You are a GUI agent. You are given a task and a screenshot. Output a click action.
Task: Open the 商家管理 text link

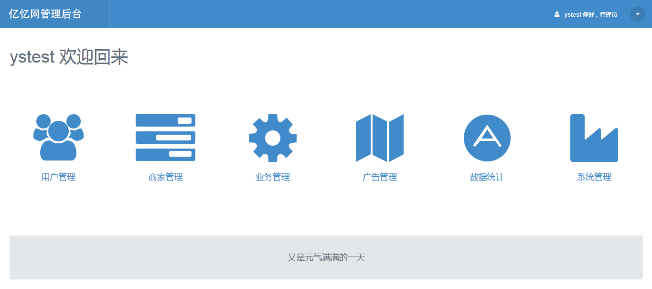pyautogui.click(x=165, y=177)
